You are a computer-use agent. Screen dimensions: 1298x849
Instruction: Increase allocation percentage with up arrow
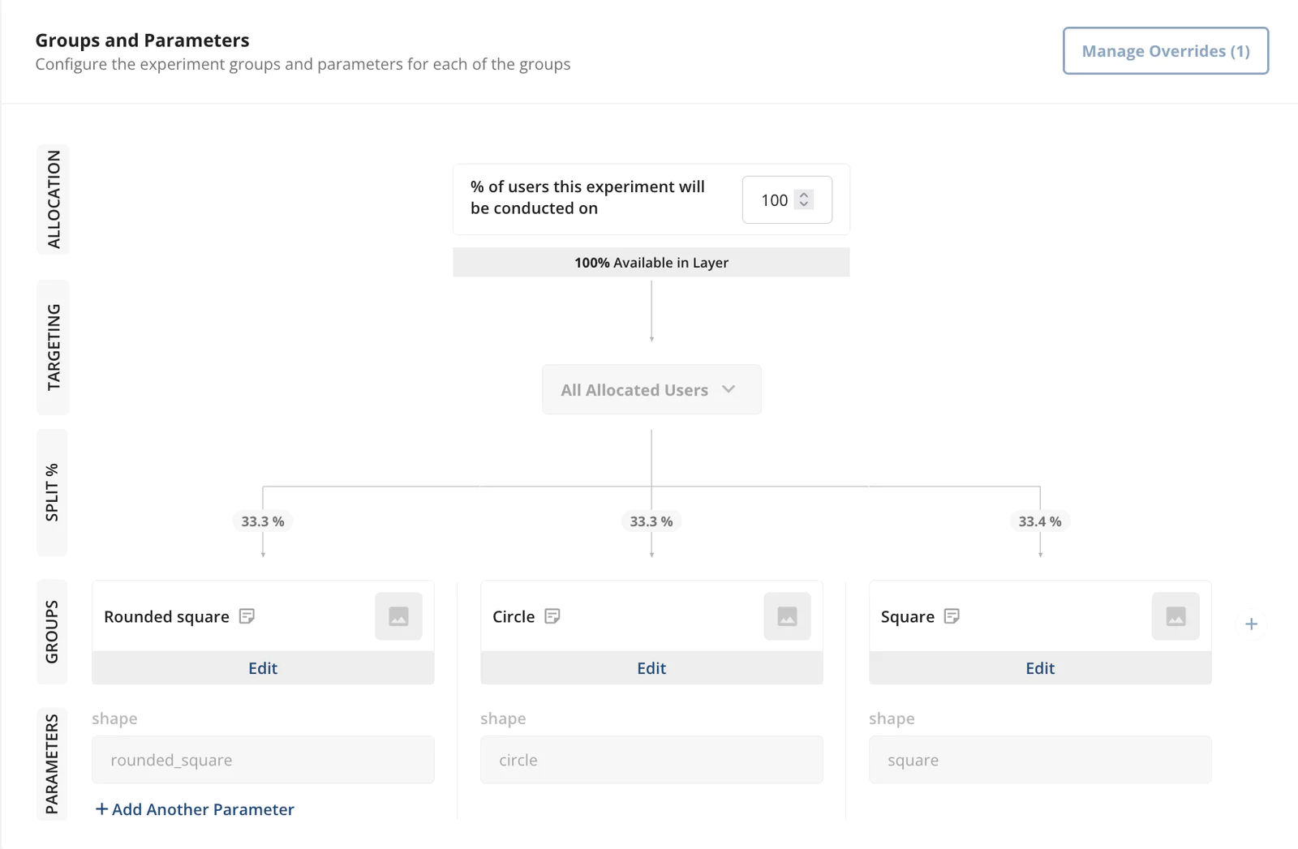coord(804,195)
